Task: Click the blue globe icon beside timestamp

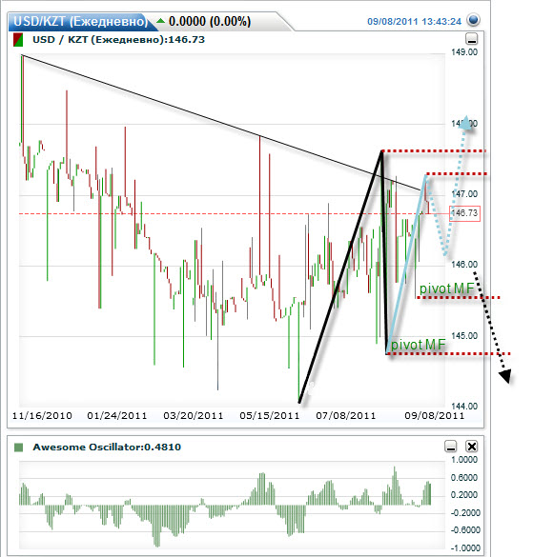Action: click(x=474, y=20)
